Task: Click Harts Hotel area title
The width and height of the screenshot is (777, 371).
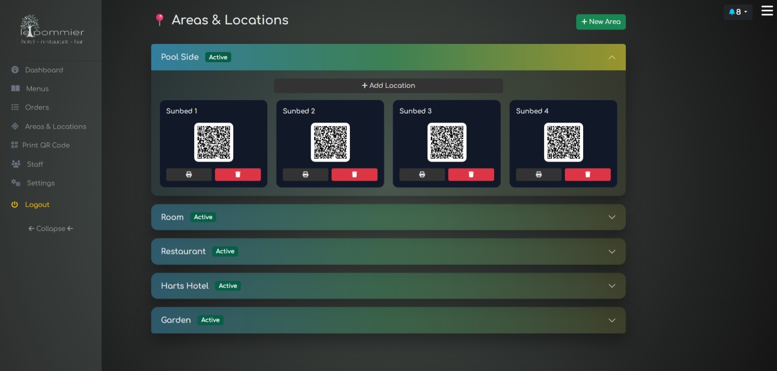Action: pyautogui.click(x=185, y=286)
